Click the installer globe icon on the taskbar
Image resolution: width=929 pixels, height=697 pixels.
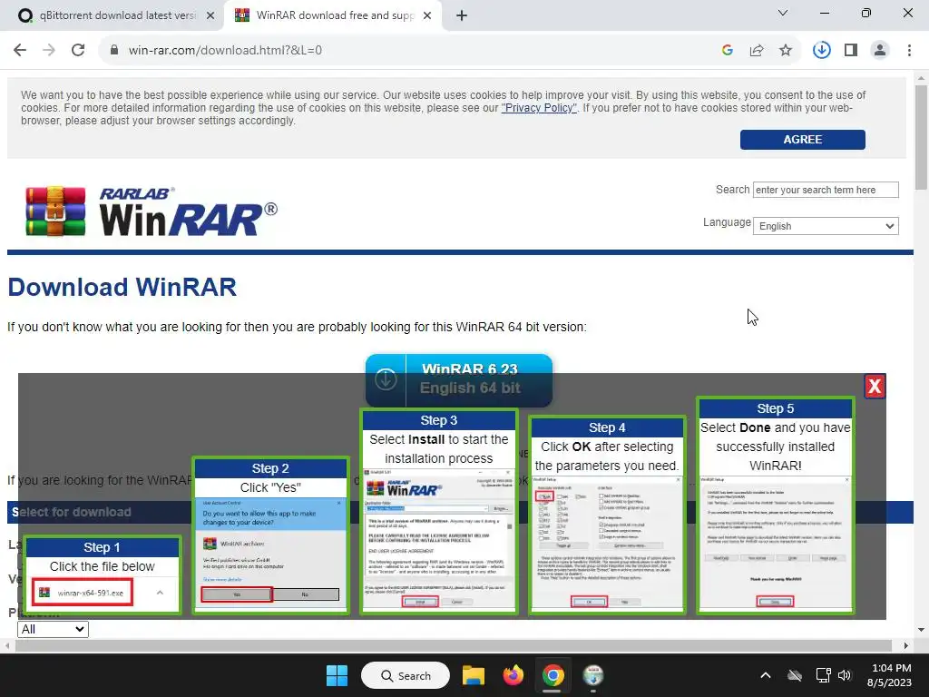[592, 675]
